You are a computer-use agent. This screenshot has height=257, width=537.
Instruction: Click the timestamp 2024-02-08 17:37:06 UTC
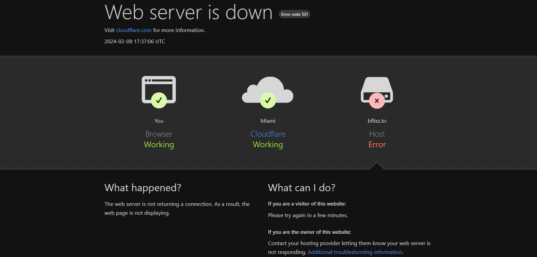click(135, 41)
